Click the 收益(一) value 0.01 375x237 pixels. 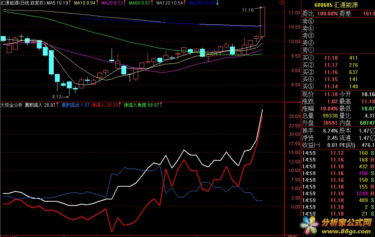(333, 145)
